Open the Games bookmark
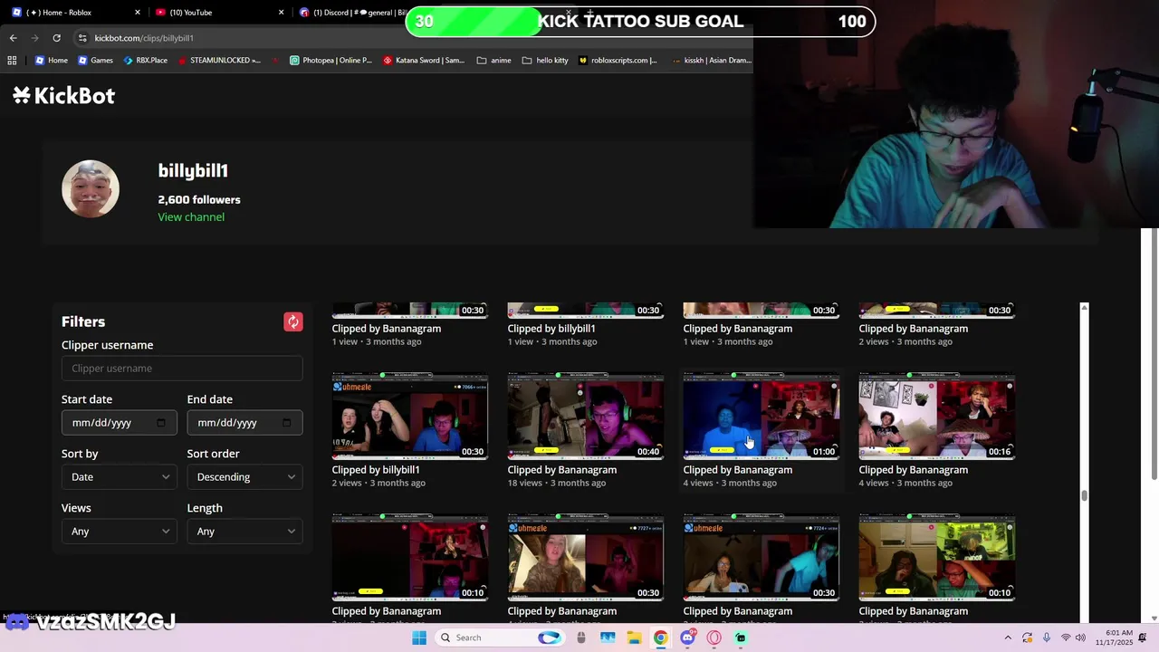The image size is (1159, 652). [x=95, y=61]
